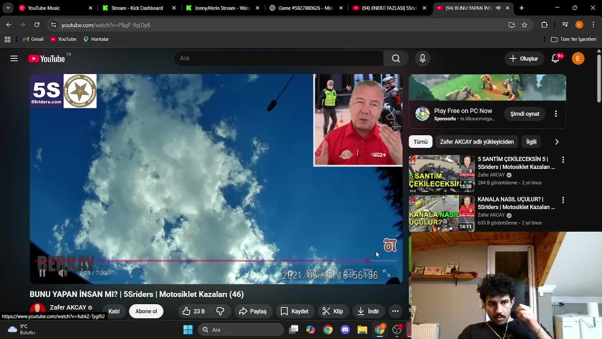Install app from the address bar icon
The image size is (602, 339).
point(512,25)
